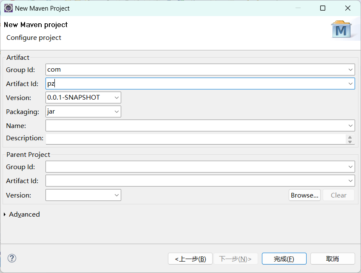Image resolution: width=361 pixels, height=273 pixels.
Task: Open the Parent Project Artifact Id dropdown arrow
Action: pyautogui.click(x=350, y=181)
